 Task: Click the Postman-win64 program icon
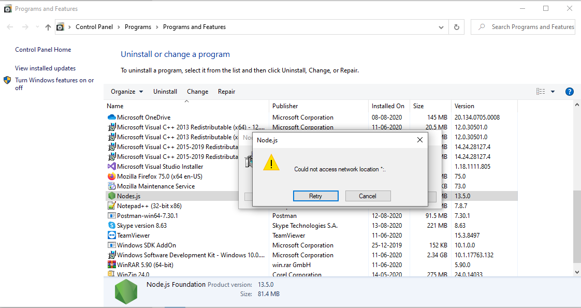(x=111, y=215)
